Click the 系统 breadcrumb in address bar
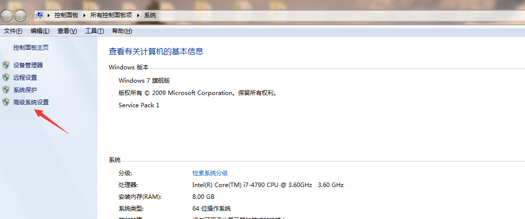 (x=150, y=15)
